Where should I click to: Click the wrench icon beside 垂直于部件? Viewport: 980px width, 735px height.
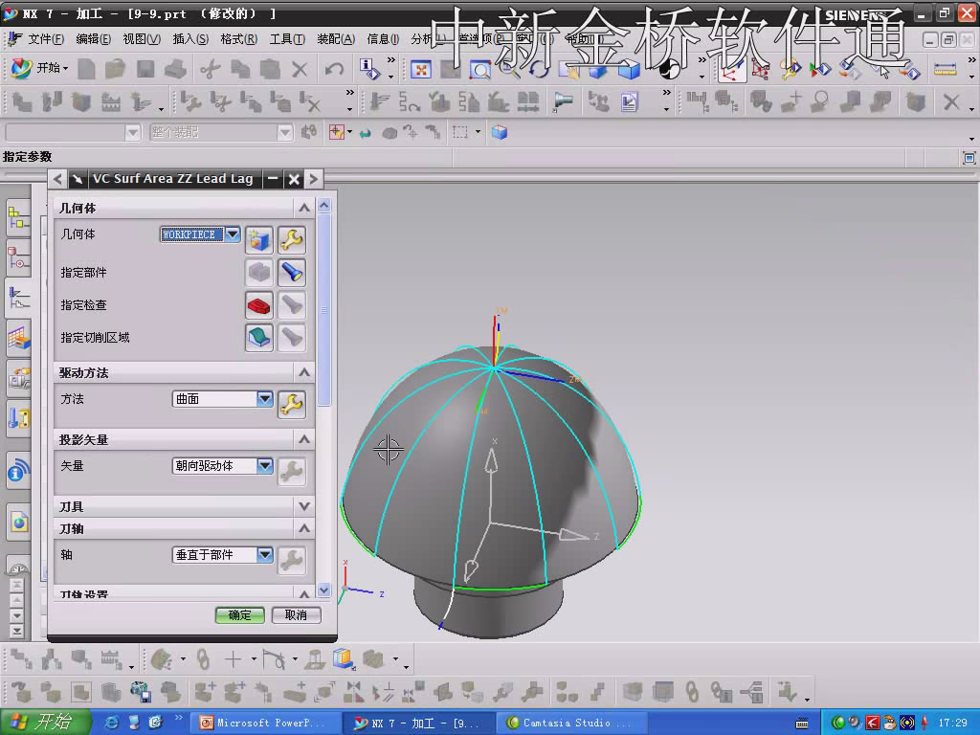pos(292,560)
